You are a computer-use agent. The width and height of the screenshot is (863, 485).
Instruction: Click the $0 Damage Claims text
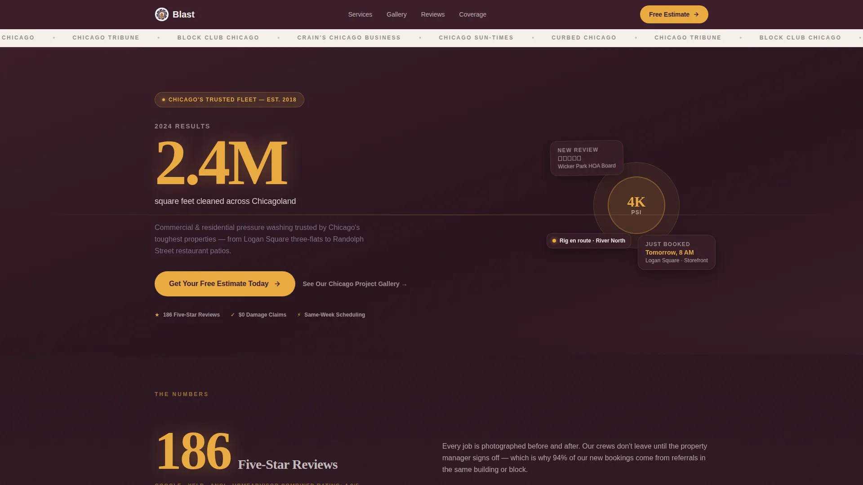coord(262,315)
